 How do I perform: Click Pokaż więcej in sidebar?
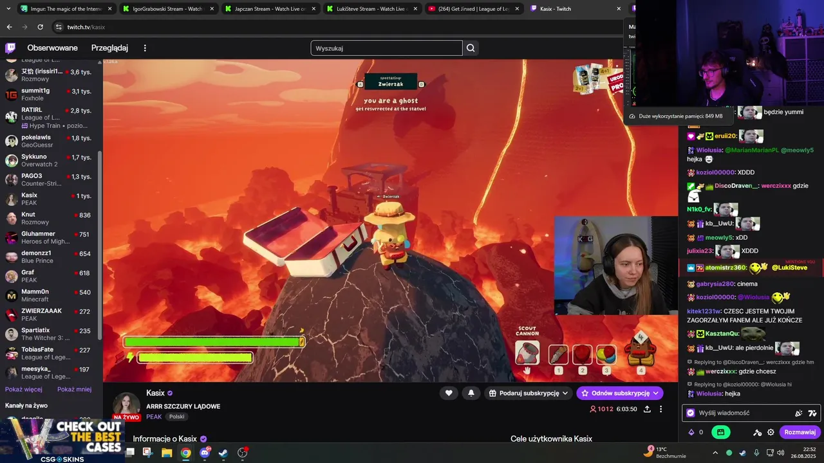(x=24, y=389)
